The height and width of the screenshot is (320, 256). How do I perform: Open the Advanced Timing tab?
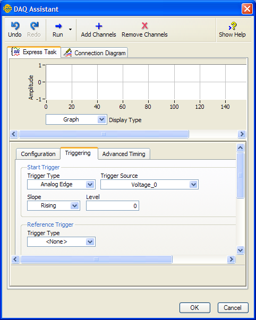(x=124, y=154)
